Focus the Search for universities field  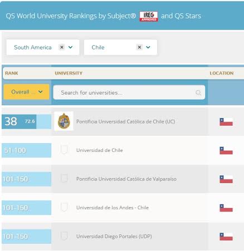click(129, 92)
